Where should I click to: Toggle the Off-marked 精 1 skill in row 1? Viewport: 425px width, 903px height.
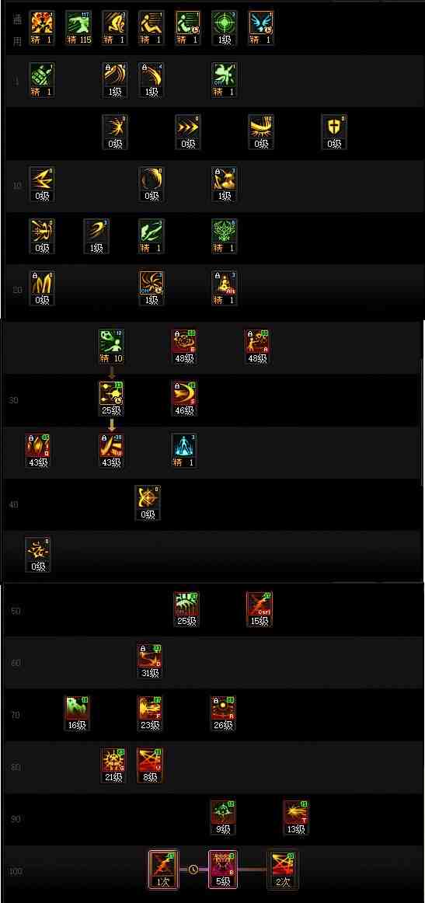[x=224, y=79]
